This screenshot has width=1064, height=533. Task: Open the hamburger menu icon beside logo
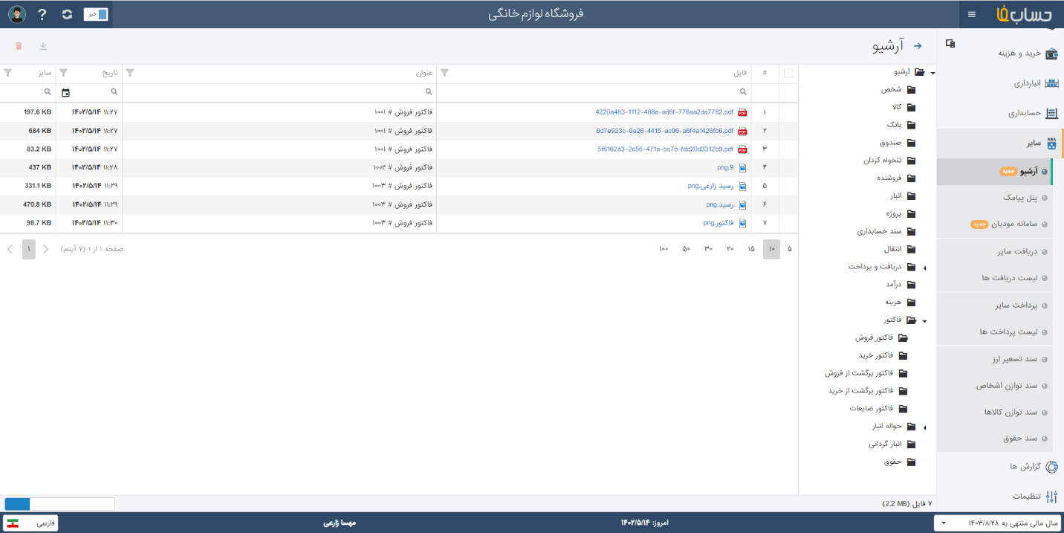point(972,14)
